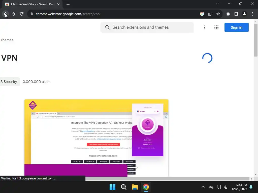Click the & Security category chip

10,82
